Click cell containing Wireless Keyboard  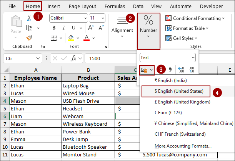coord(88,124)
